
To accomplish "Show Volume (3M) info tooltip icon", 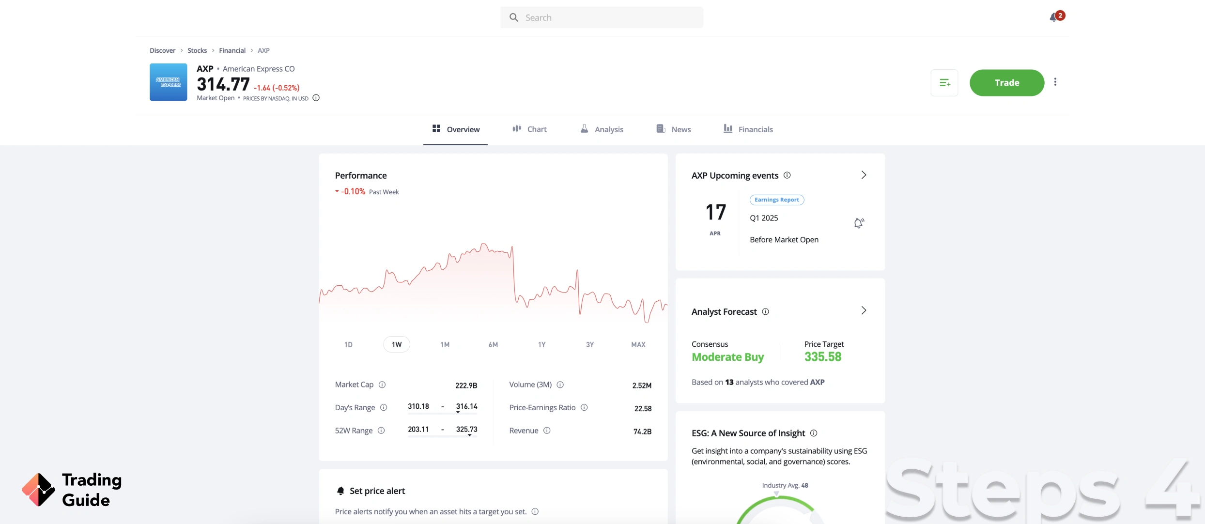I will click(560, 385).
